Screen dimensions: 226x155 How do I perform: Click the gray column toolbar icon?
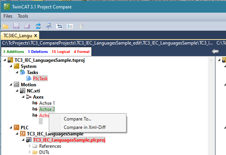tap(81, 26)
